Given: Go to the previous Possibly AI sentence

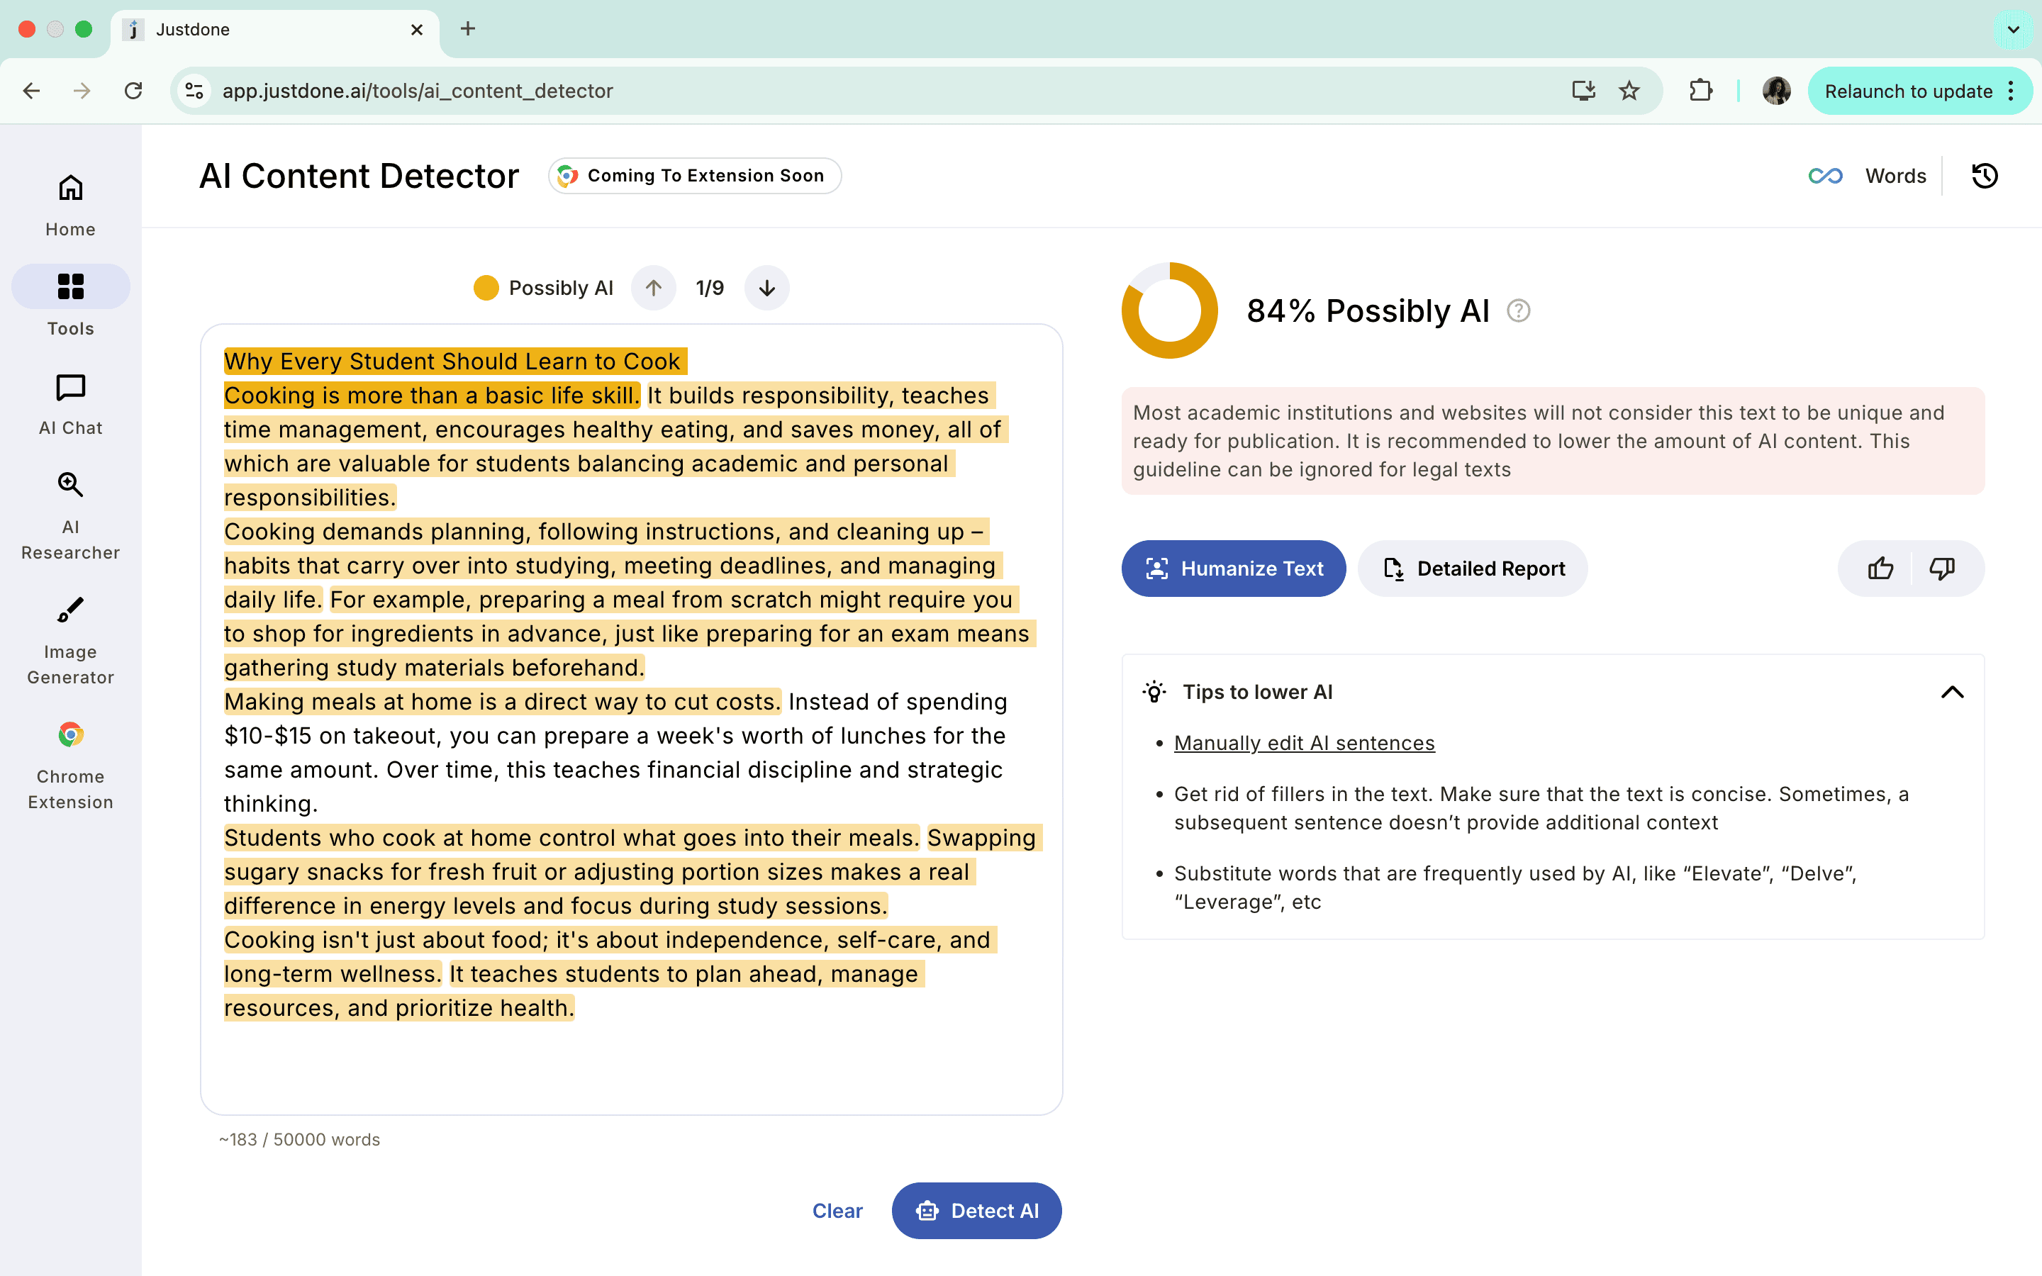Looking at the screenshot, I should point(653,288).
